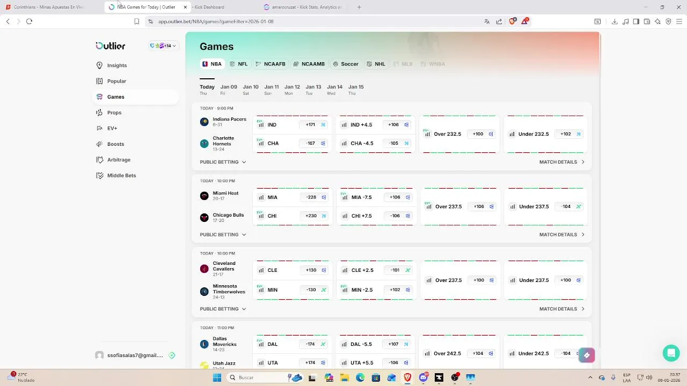Click the CHI moneyline +230 odds
Image resolution: width=687 pixels, height=386 pixels.
pyautogui.click(x=316, y=216)
